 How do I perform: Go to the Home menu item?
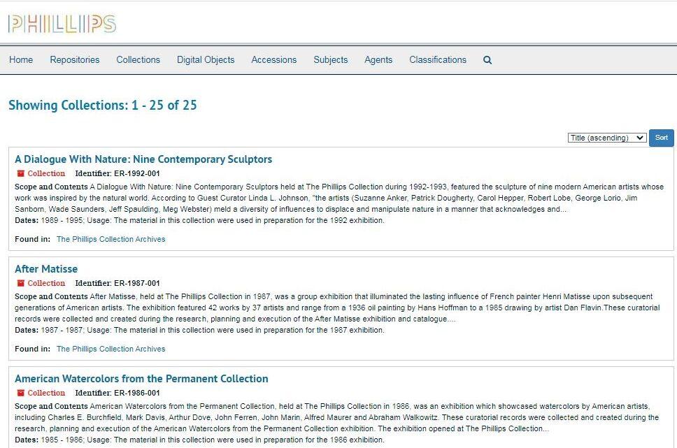click(x=21, y=60)
